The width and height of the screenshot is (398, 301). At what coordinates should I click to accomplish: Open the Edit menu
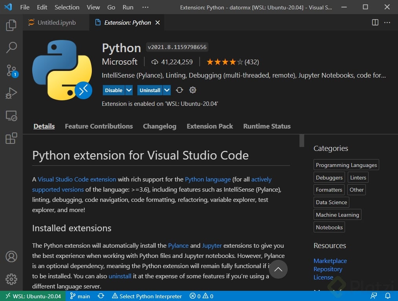(42, 7)
